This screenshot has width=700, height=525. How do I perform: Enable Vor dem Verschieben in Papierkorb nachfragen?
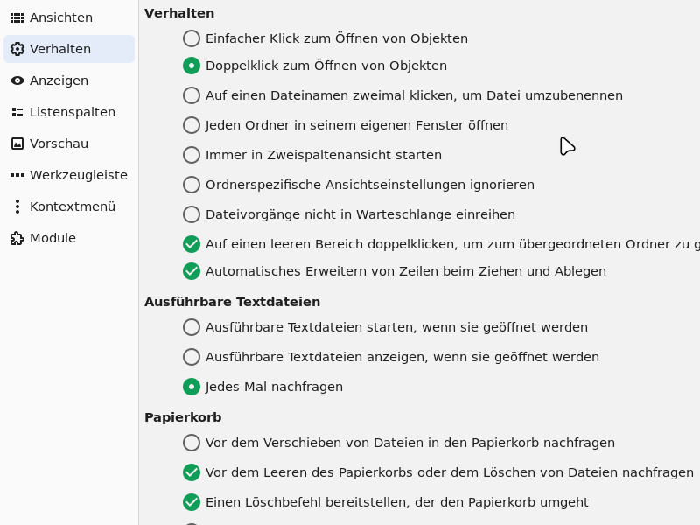coord(192,443)
